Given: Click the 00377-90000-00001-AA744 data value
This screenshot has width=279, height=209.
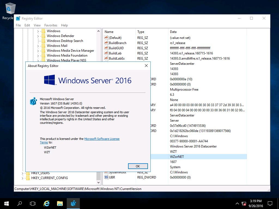Looking at the screenshot, I should point(189,141).
